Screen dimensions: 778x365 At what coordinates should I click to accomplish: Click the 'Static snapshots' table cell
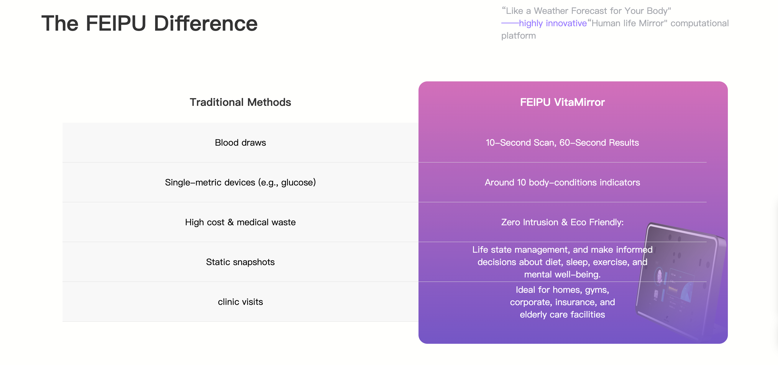click(240, 262)
